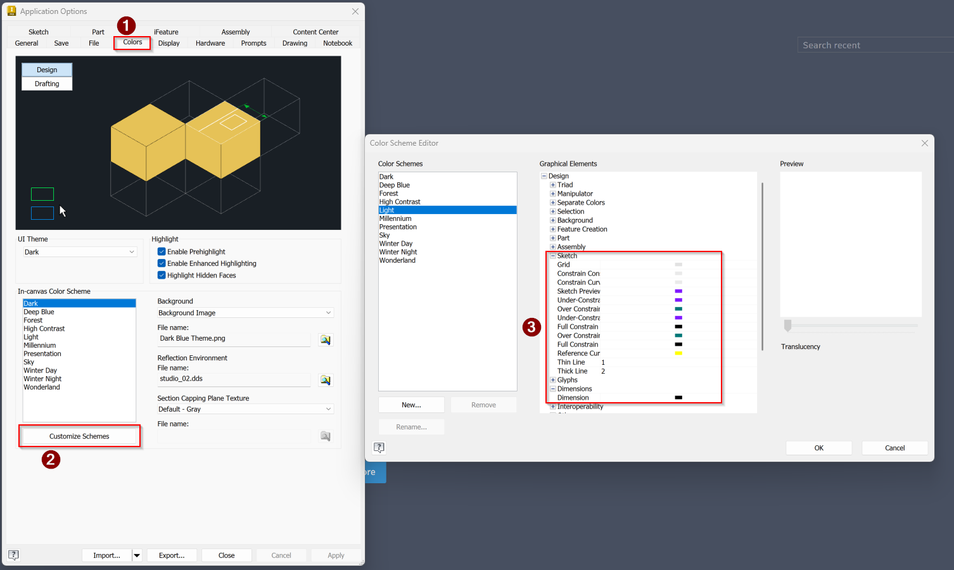
Task: Select Winter Night in Color Schemes list
Action: 398,251
